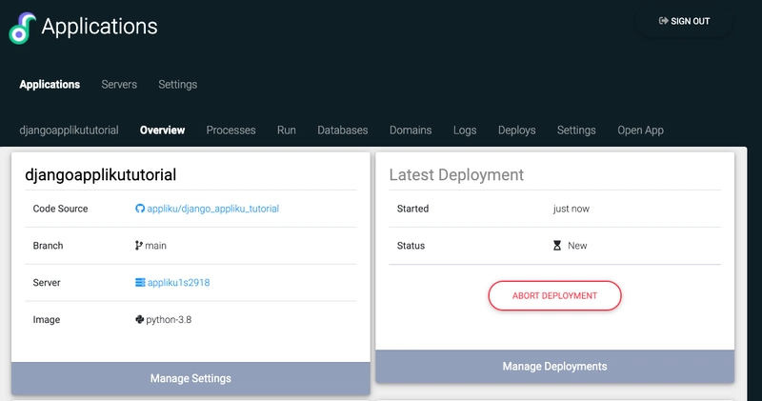Image resolution: width=762 pixels, height=401 pixels.
Task: Click the Server label
Action: pos(47,282)
